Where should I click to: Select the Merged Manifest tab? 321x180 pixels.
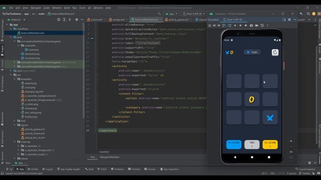click(109, 157)
